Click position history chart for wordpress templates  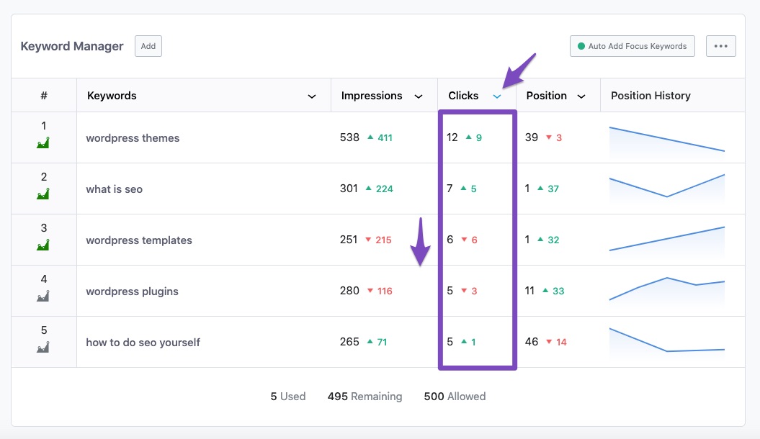pyautogui.click(x=667, y=240)
